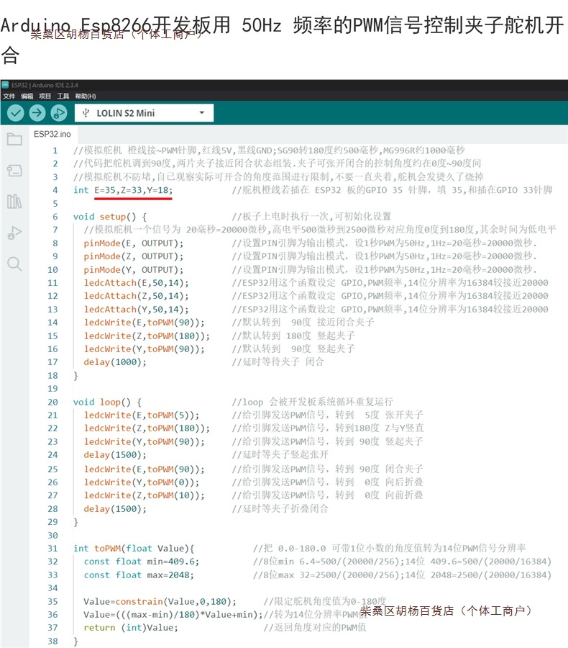
Task: Open the 编辑 menu
Action: coord(27,96)
